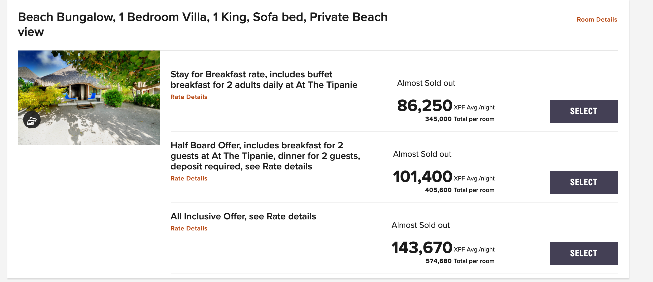Open Rate Details for All Inclusive Offer
Screen dimensions: 653x282
pos(189,229)
